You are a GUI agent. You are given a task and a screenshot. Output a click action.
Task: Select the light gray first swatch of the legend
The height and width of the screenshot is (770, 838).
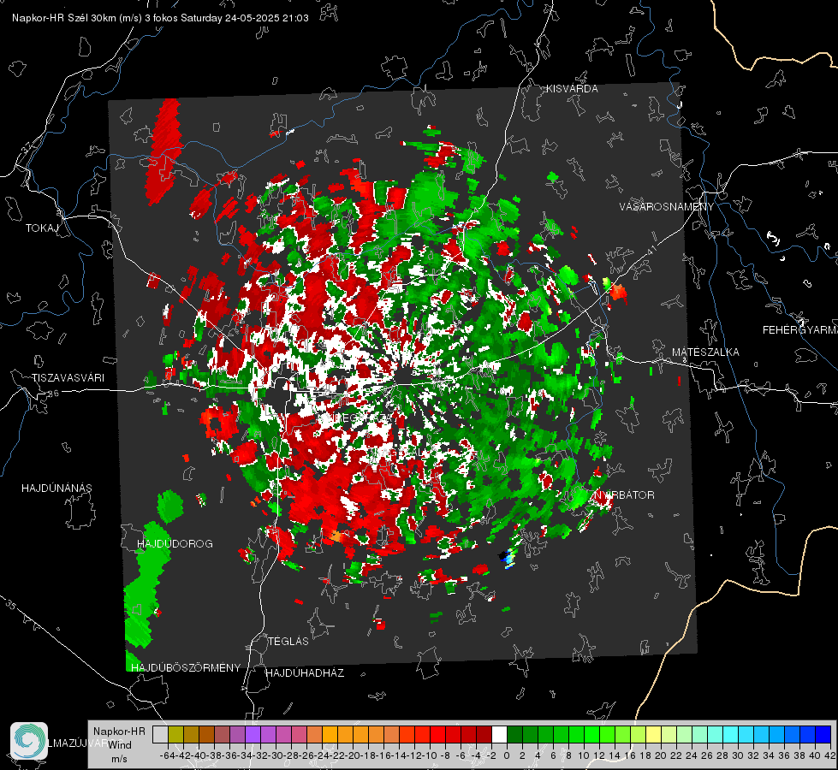(x=160, y=735)
